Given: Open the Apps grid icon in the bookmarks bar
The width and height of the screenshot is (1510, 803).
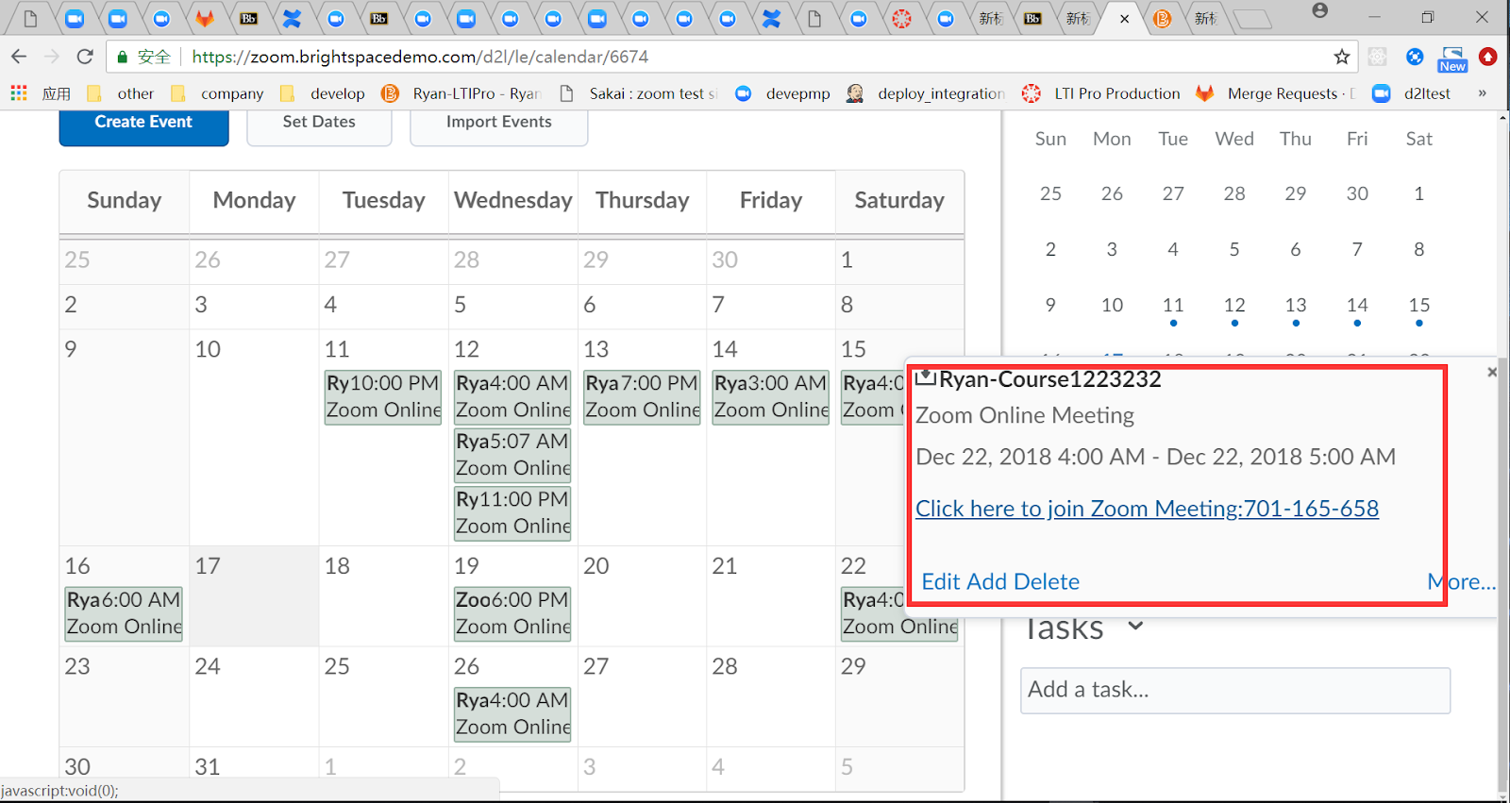Looking at the screenshot, I should 19,93.
